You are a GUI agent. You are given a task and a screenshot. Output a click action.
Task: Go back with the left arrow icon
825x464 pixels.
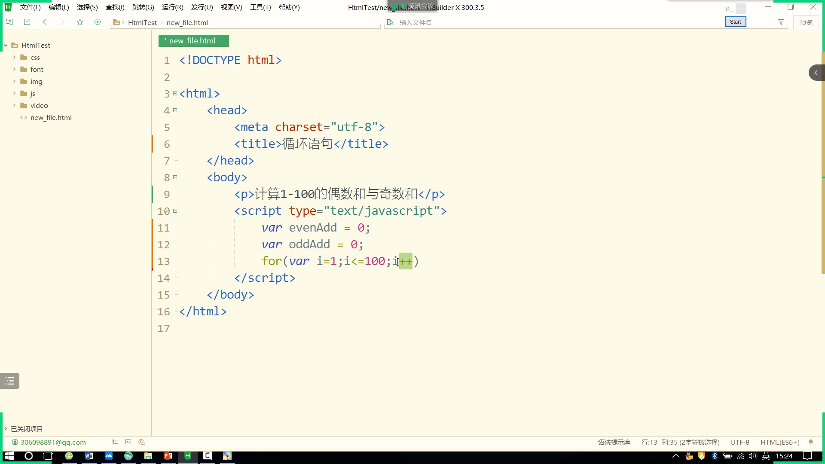[x=45, y=22]
